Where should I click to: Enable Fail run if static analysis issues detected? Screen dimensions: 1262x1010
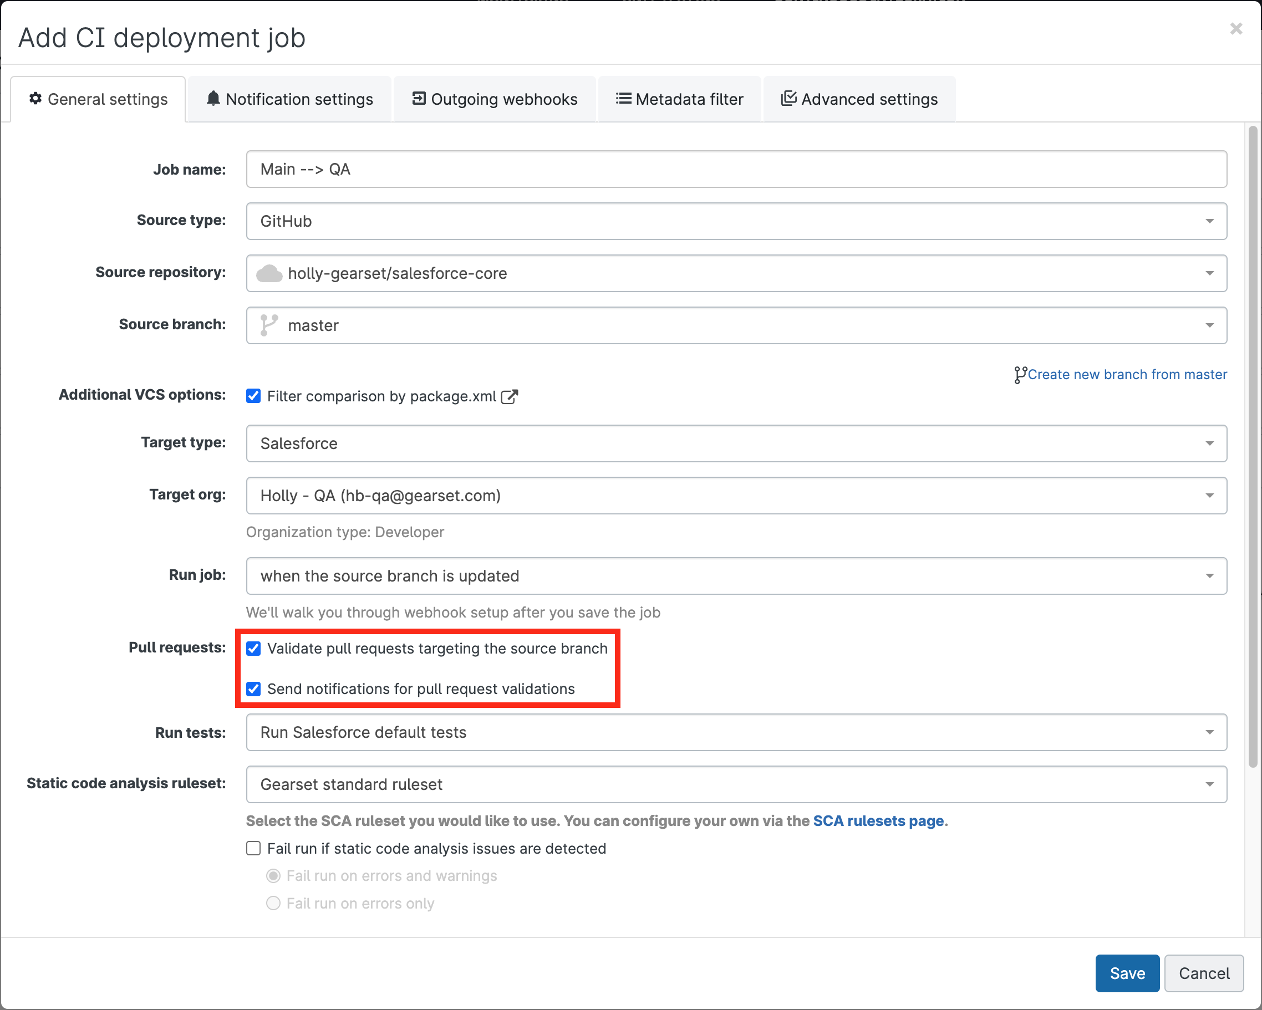(253, 849)
